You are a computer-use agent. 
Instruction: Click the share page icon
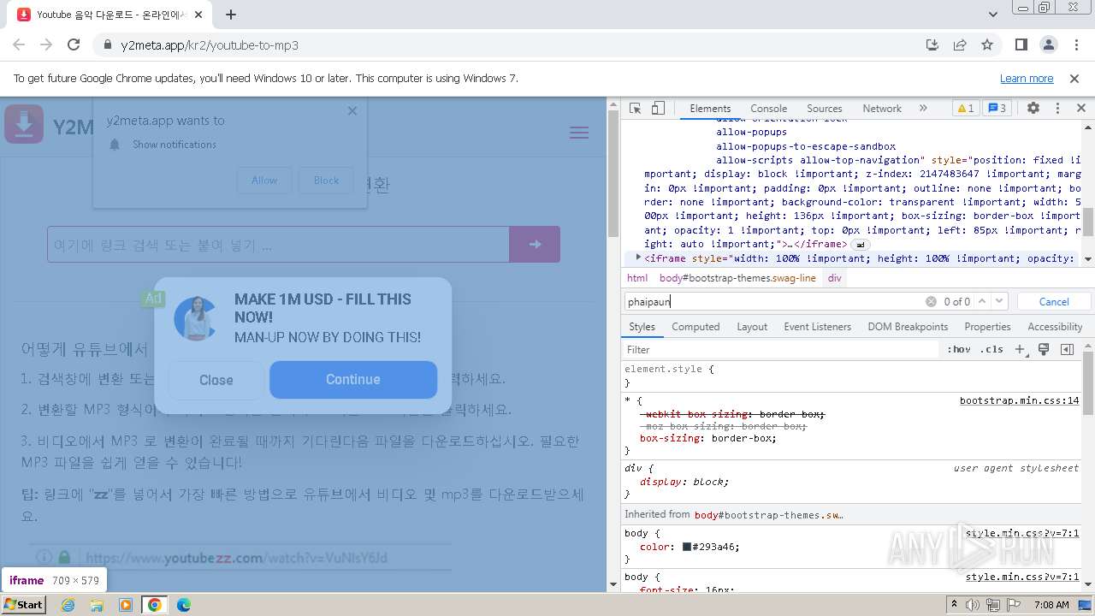tap(960, 44)
